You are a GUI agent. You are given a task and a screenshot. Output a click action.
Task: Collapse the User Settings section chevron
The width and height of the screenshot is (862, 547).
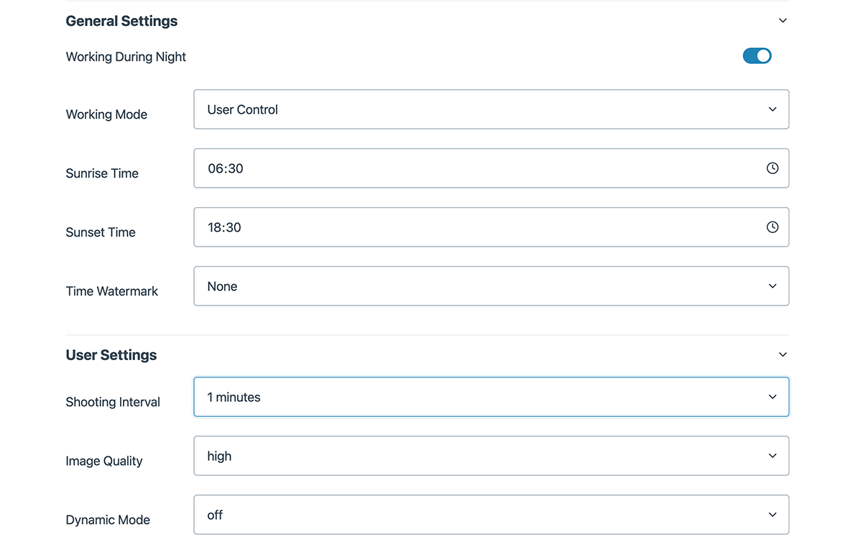click(783, 354)
